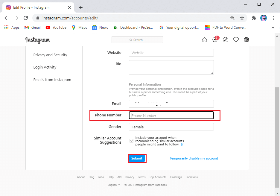Open the Explore compass icon
280x196 pixels.
pyautogui.click(x=226, y=40)
